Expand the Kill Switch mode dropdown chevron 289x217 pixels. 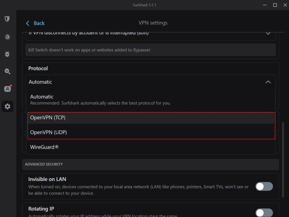pyautogui.click(x=268, y=33)
